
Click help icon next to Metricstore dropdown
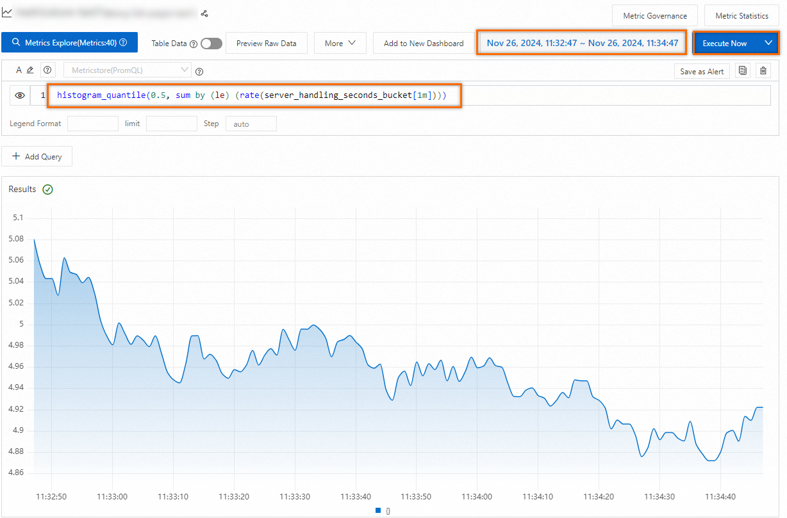[199, 72]
